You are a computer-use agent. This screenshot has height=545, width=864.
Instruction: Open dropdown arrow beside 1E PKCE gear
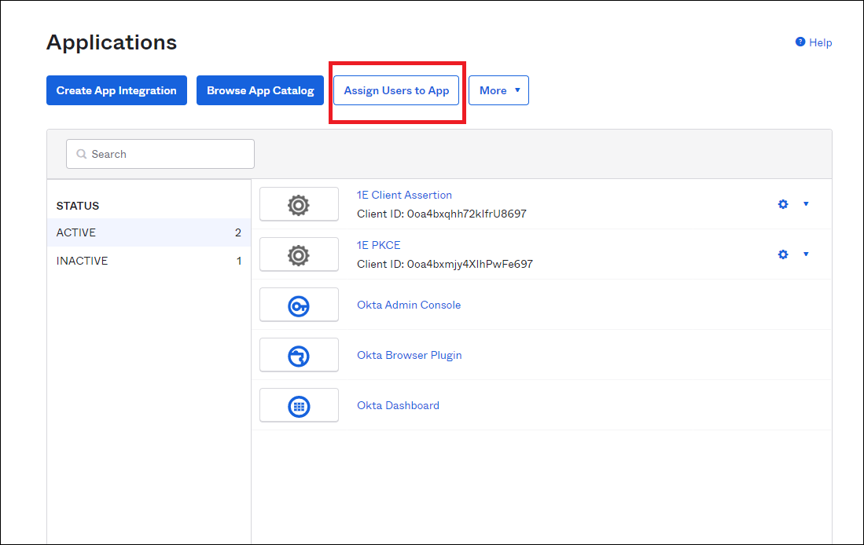click(x=806, y=254)
